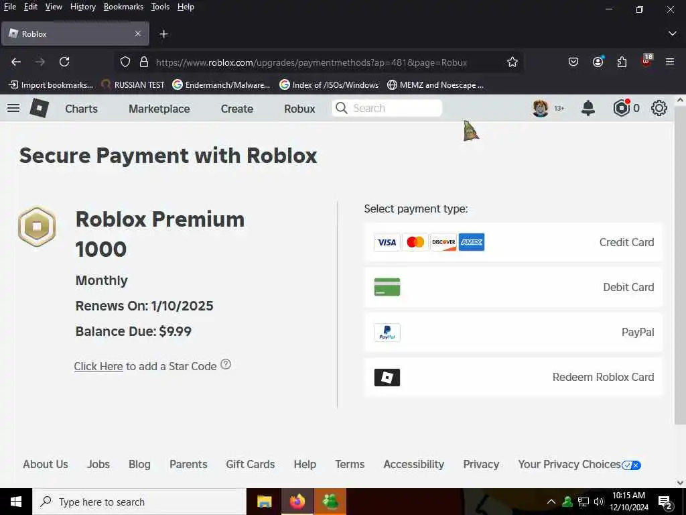Click the taskbar Type here to search box

pyautogui.click(x=139, y=502)
